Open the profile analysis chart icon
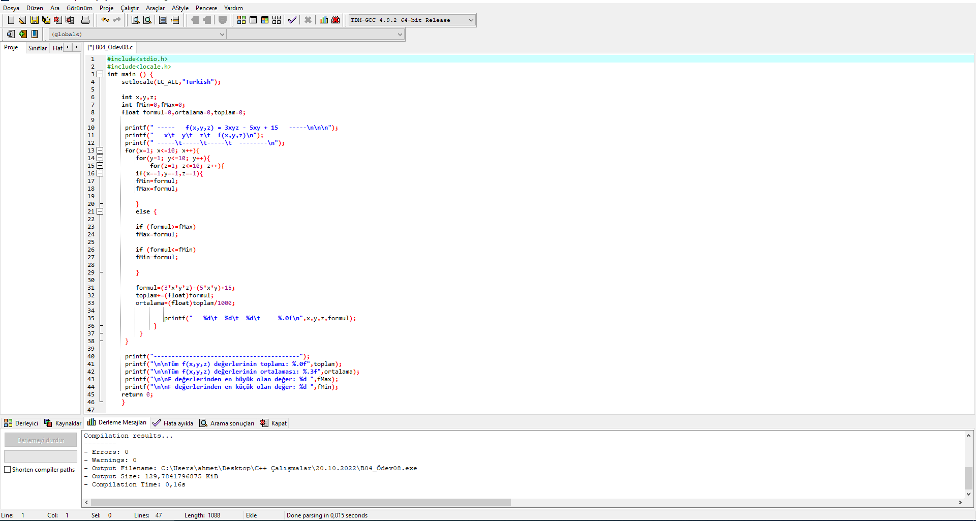 tap(324, 20)
